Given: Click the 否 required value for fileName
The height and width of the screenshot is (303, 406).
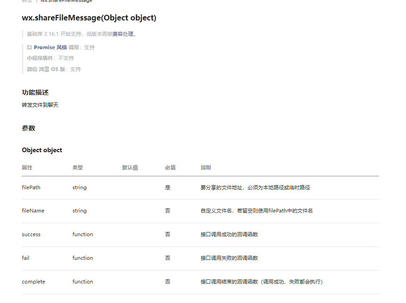Looking at the screenshot, I should [168, 211].
